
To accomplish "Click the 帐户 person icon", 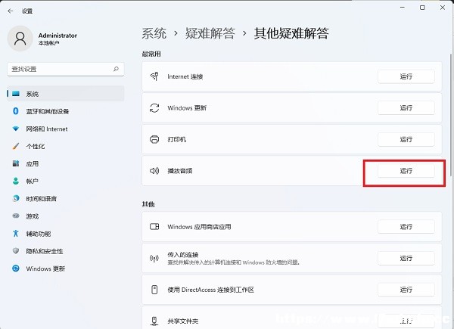I will point(16,181).
